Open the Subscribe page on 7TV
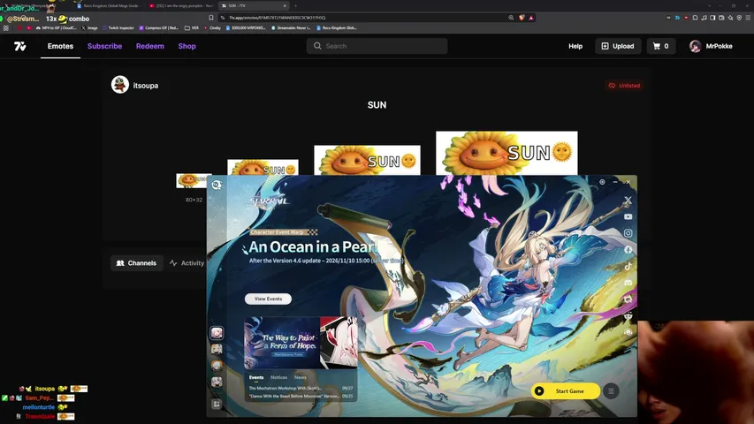This screenshot has height=424, width=754. click(104, 46)
